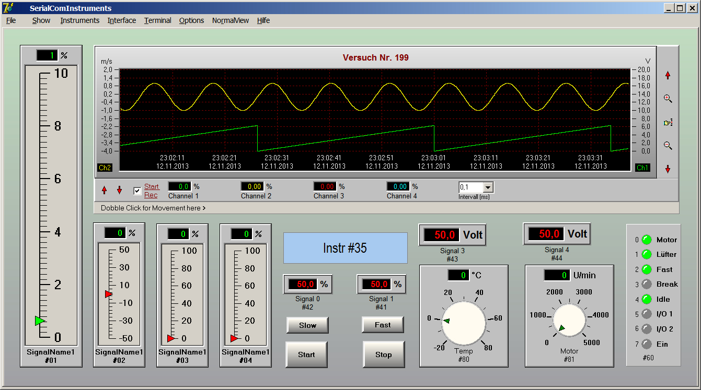Open the File menu
This screenshot has width=701, height=390.
(11, 20)
